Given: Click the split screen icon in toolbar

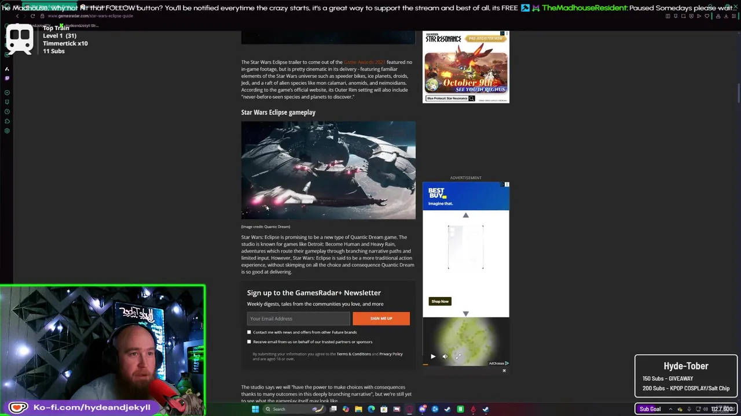Looking at the screenshot, I should tap(668, 16).
